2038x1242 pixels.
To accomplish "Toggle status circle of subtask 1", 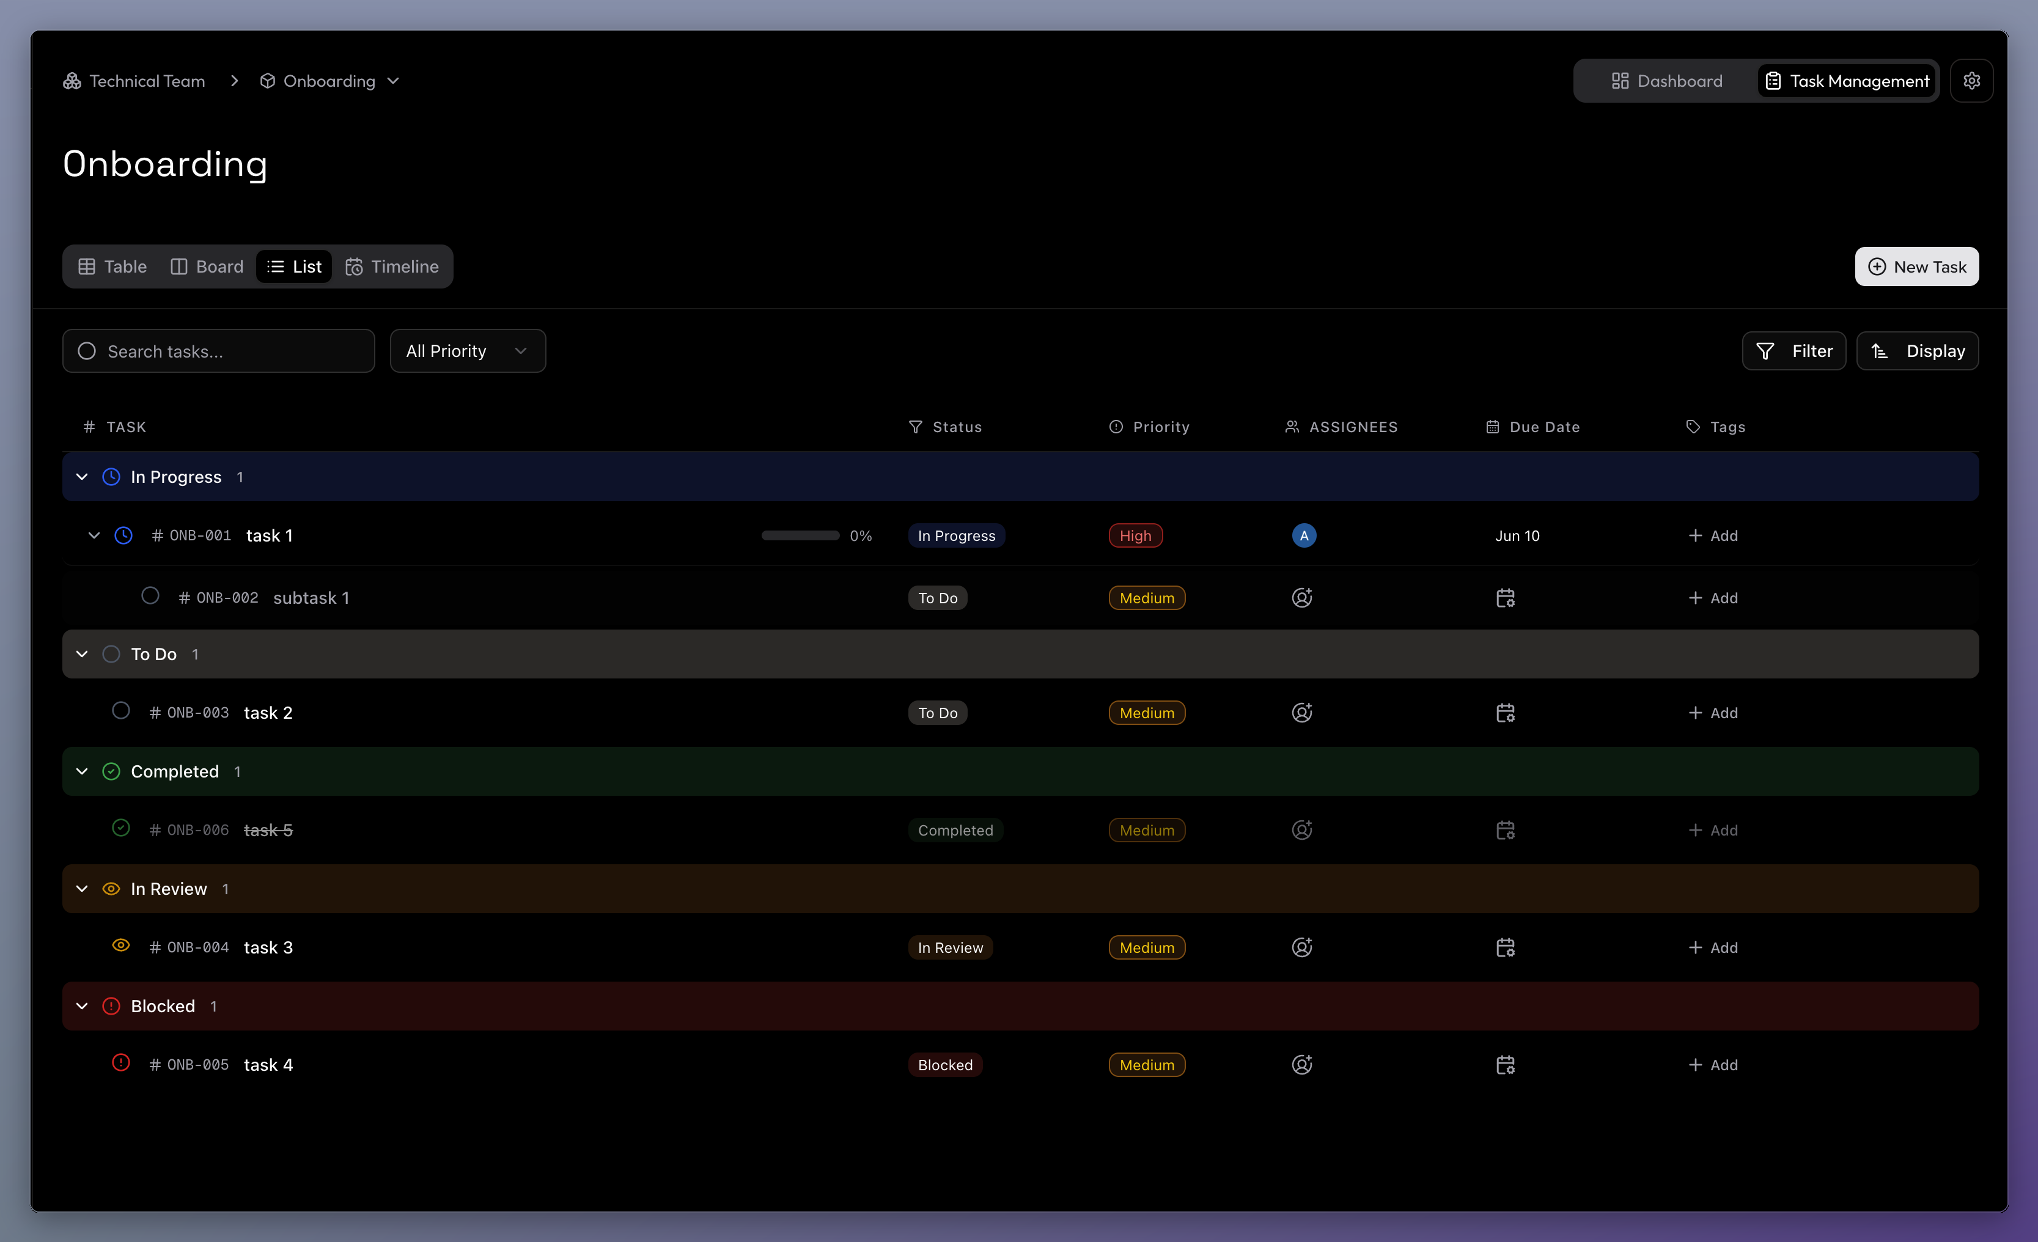I will click(x=150, y=595).
